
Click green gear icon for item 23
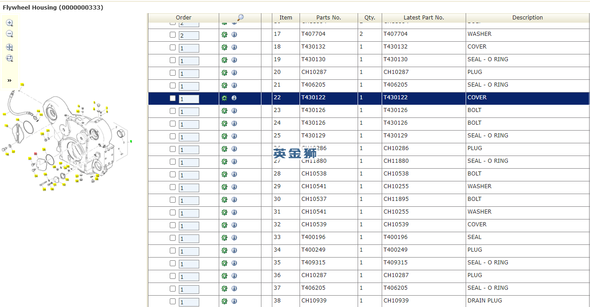click(x=224, y=111)
